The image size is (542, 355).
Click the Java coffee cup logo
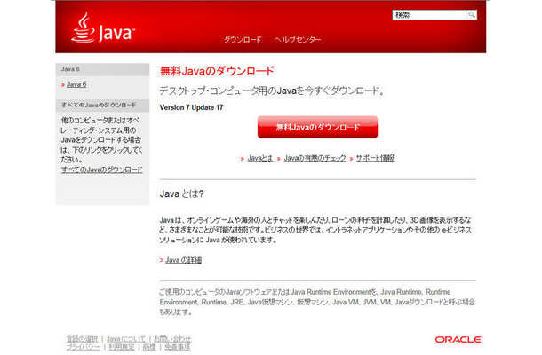pyautogui.click(x=103, y=28)
